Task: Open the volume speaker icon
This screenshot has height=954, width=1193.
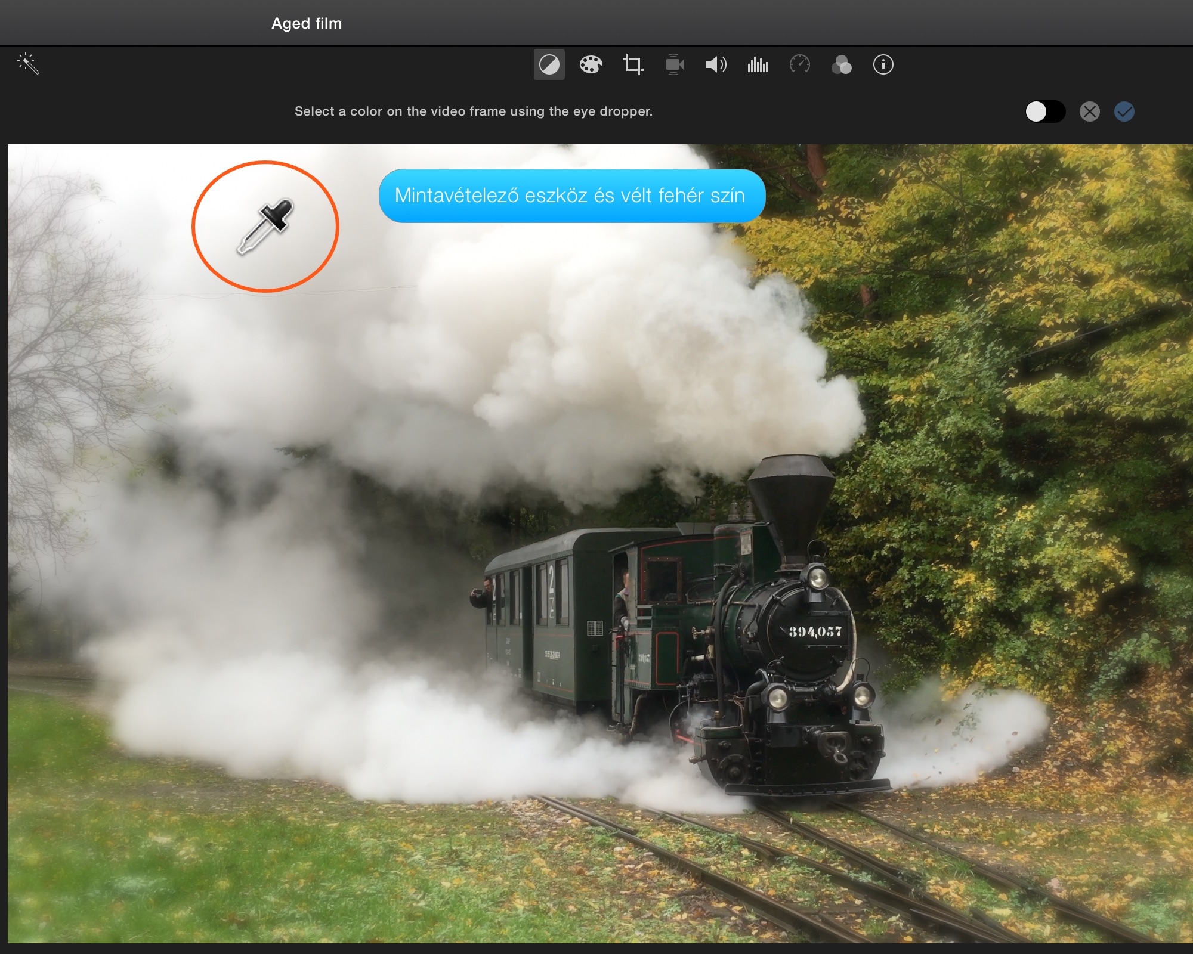Action: tap(716, 64)
